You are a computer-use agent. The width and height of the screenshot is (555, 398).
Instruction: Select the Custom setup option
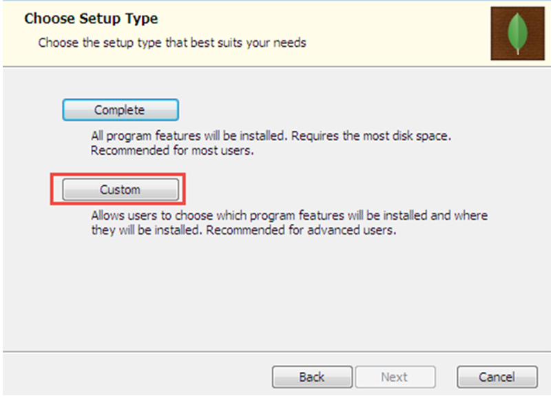120,189
